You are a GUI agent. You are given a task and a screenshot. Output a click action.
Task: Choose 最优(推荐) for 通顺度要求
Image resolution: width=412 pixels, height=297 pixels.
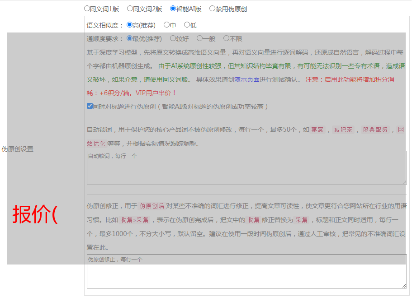click(130, 38)
